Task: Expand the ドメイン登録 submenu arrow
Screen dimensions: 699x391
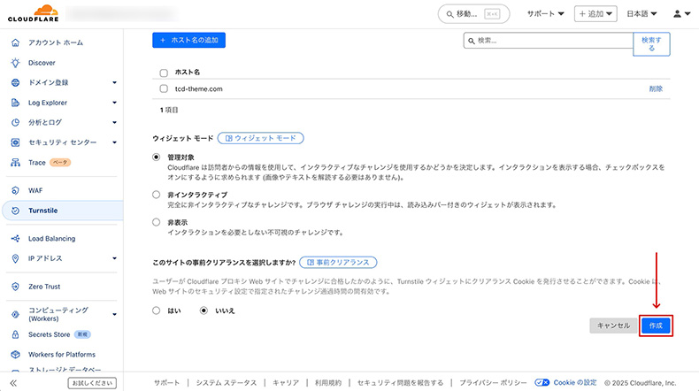Action: pyautogui.click(x=114, y=82)
